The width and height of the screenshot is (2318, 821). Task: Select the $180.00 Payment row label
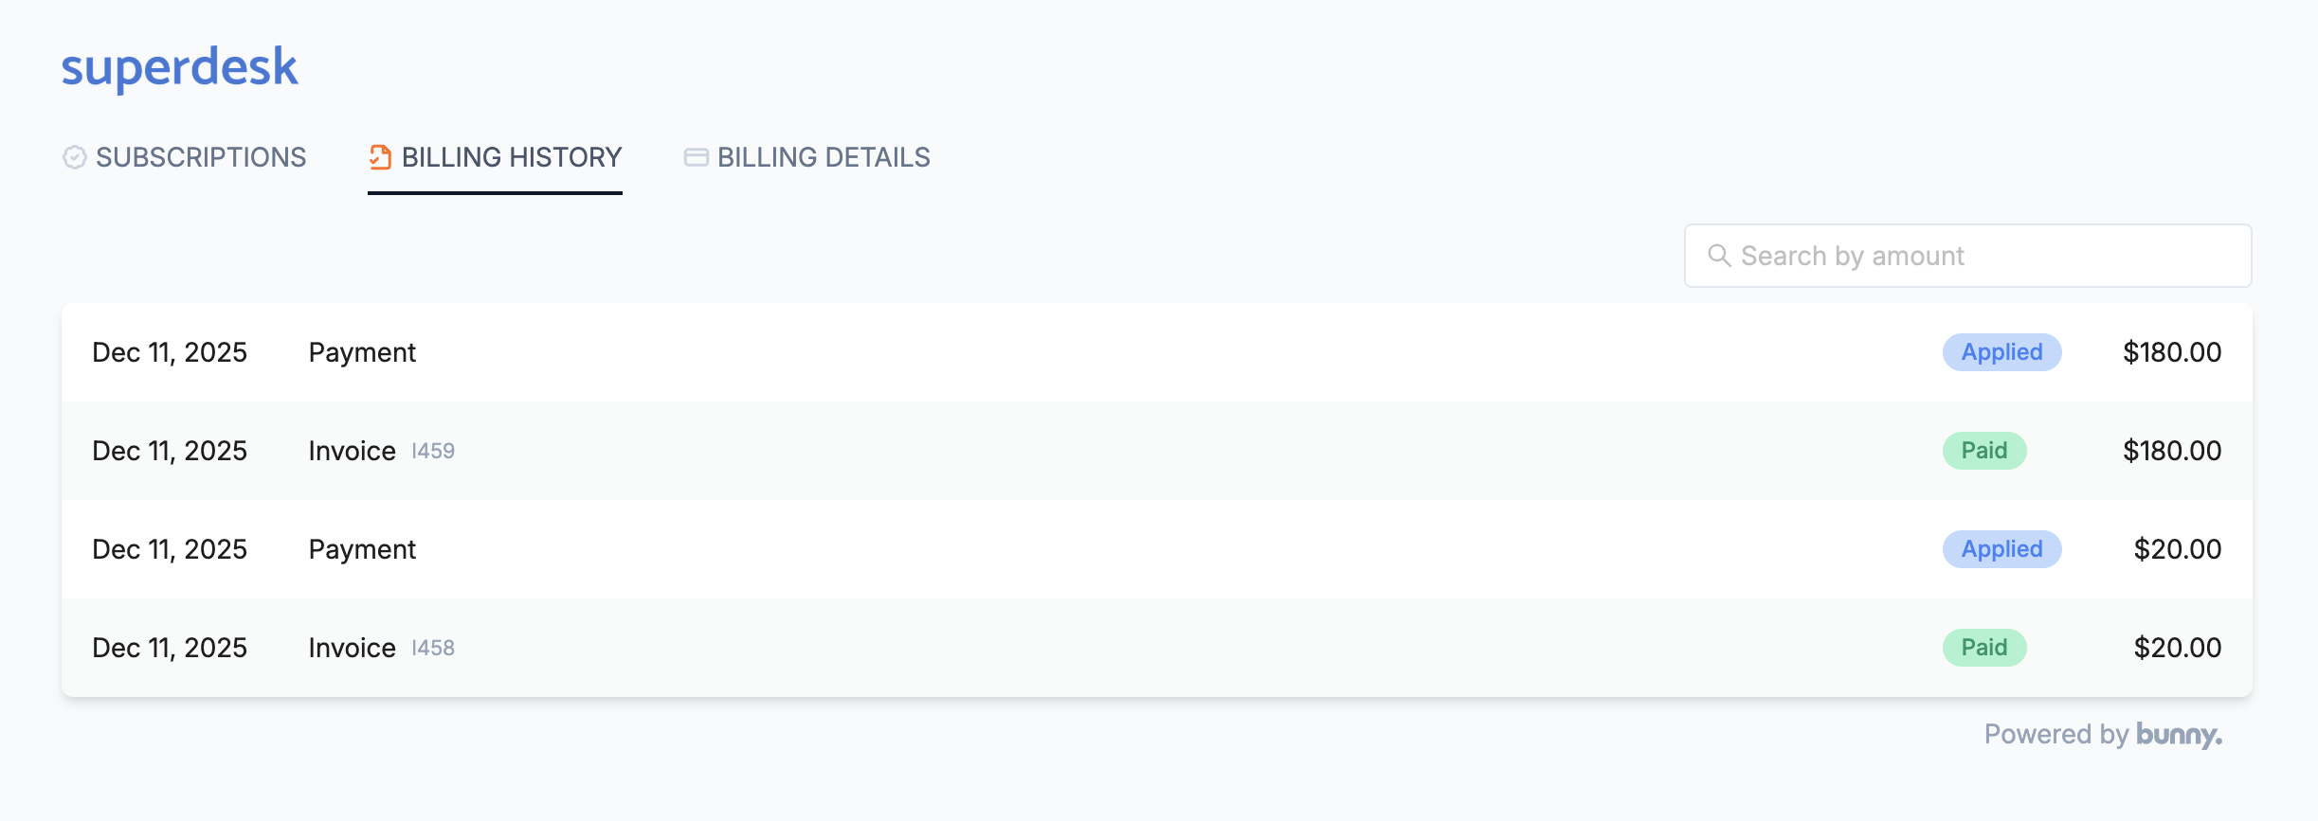362,352
